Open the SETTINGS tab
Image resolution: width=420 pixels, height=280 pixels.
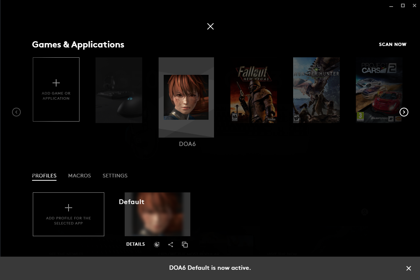115,176
